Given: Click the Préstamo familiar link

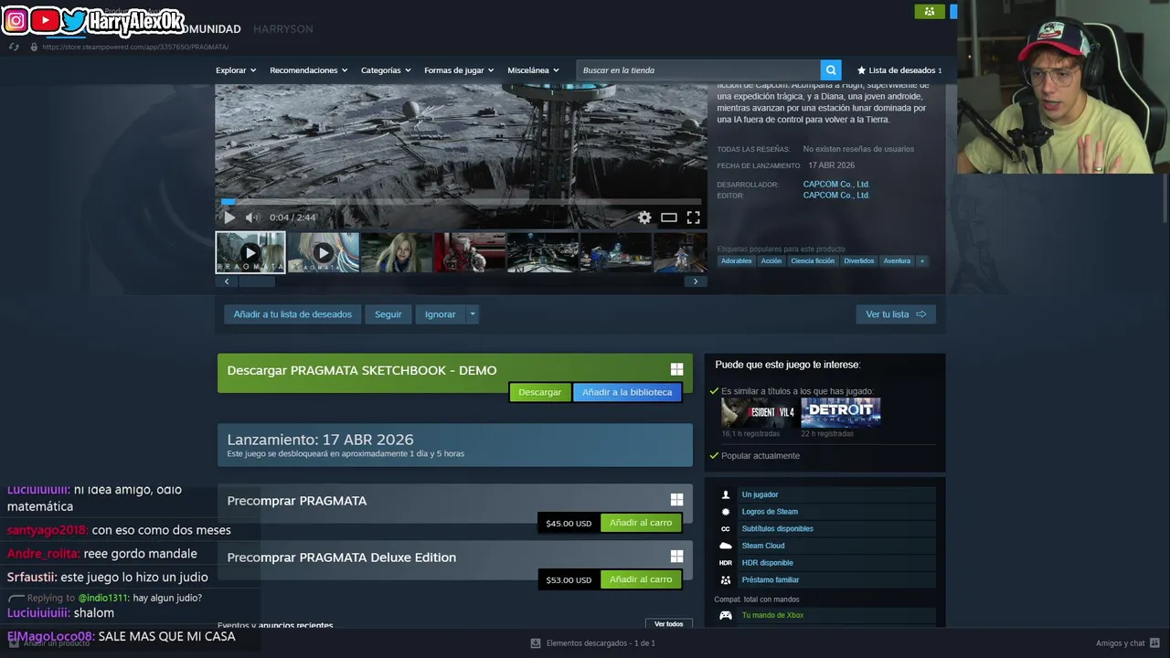Looking at the screenshot, I should pos(771,580).
